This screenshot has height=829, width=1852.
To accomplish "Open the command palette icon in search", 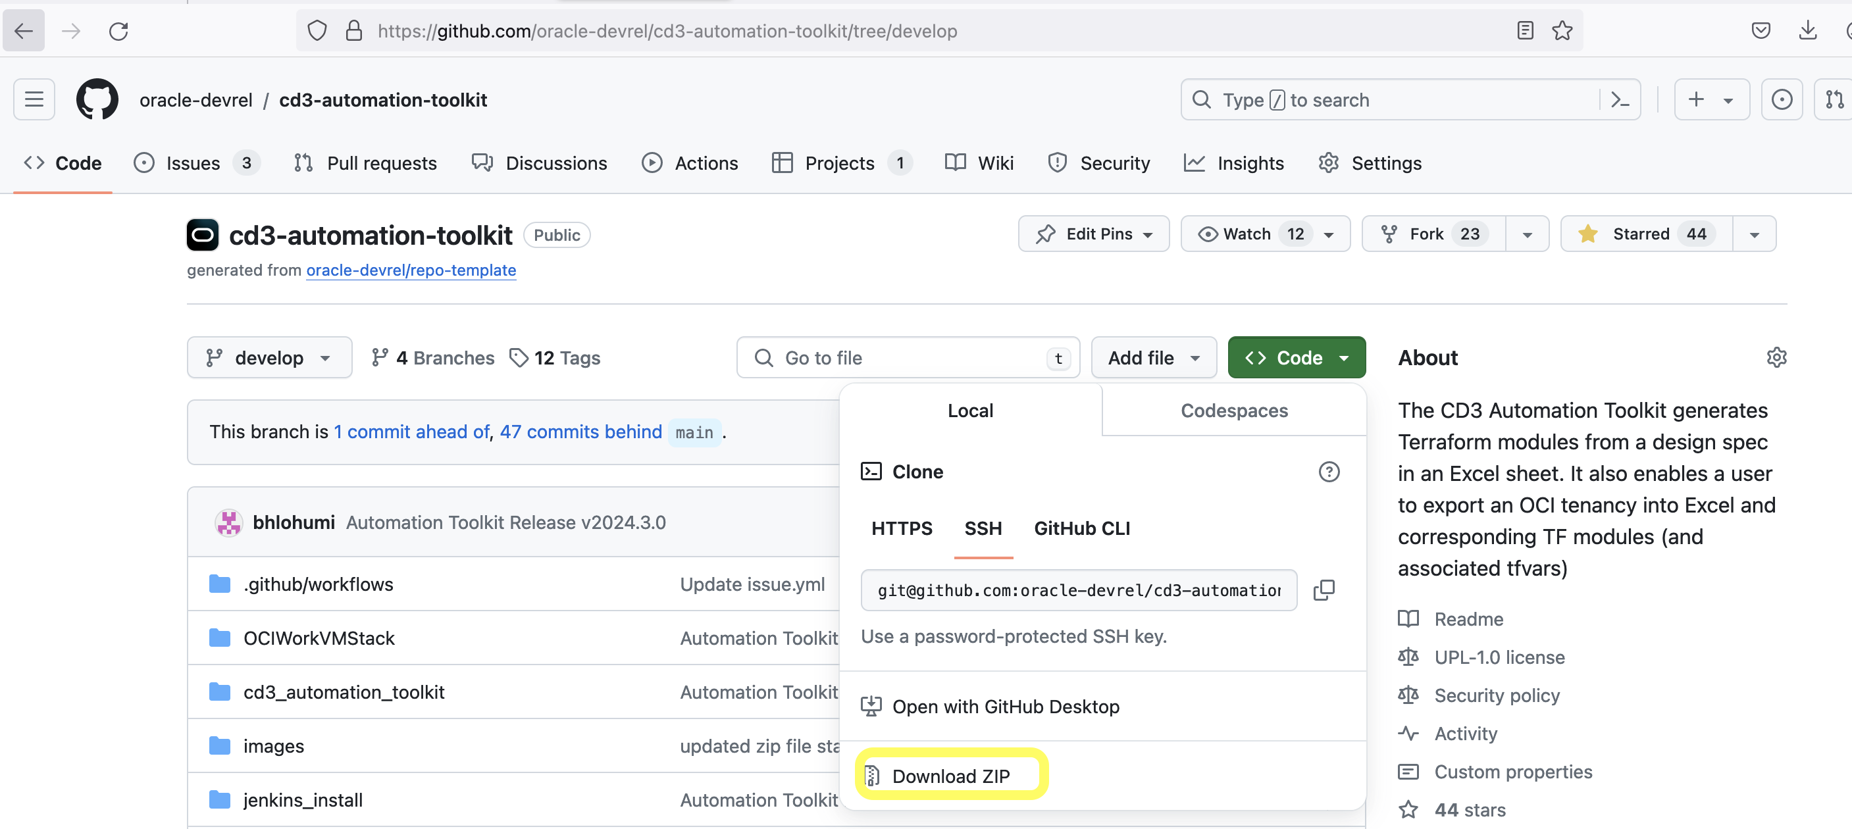I will (1620, 99).
